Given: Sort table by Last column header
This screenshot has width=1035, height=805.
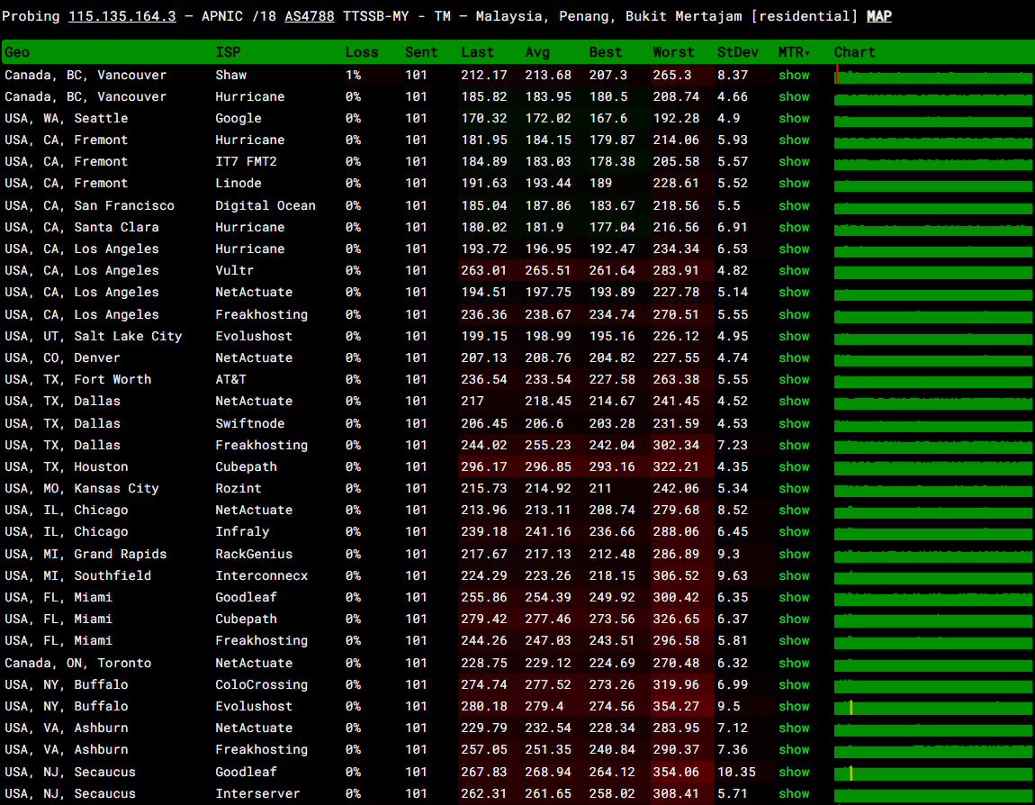Looking at the screenshot, I should (x=477, y=52).
